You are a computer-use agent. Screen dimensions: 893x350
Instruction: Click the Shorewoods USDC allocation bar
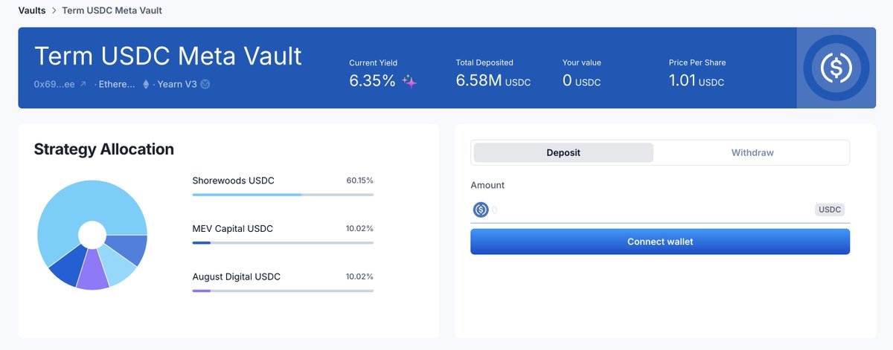click(283, 195)
